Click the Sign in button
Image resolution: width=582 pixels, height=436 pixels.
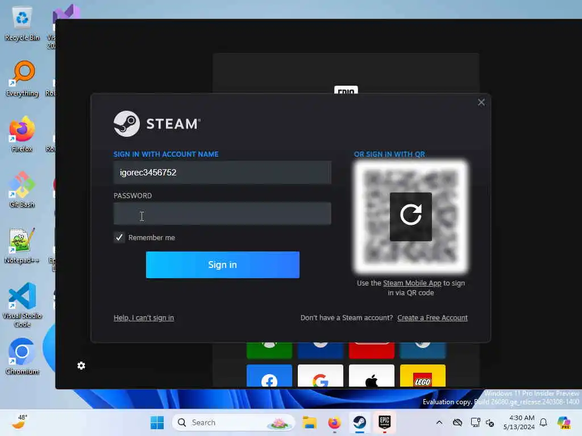[x=223, y=265]
